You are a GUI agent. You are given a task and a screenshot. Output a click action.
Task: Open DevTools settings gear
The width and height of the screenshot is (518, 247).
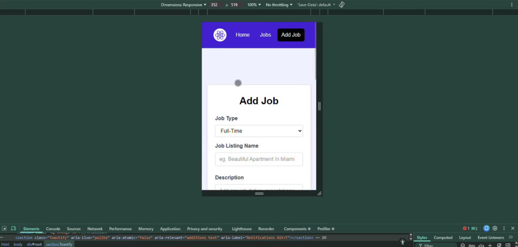coord(495,228)
